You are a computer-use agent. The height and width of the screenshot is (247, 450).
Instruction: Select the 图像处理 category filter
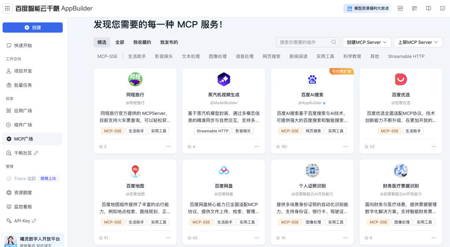(217, 56)
